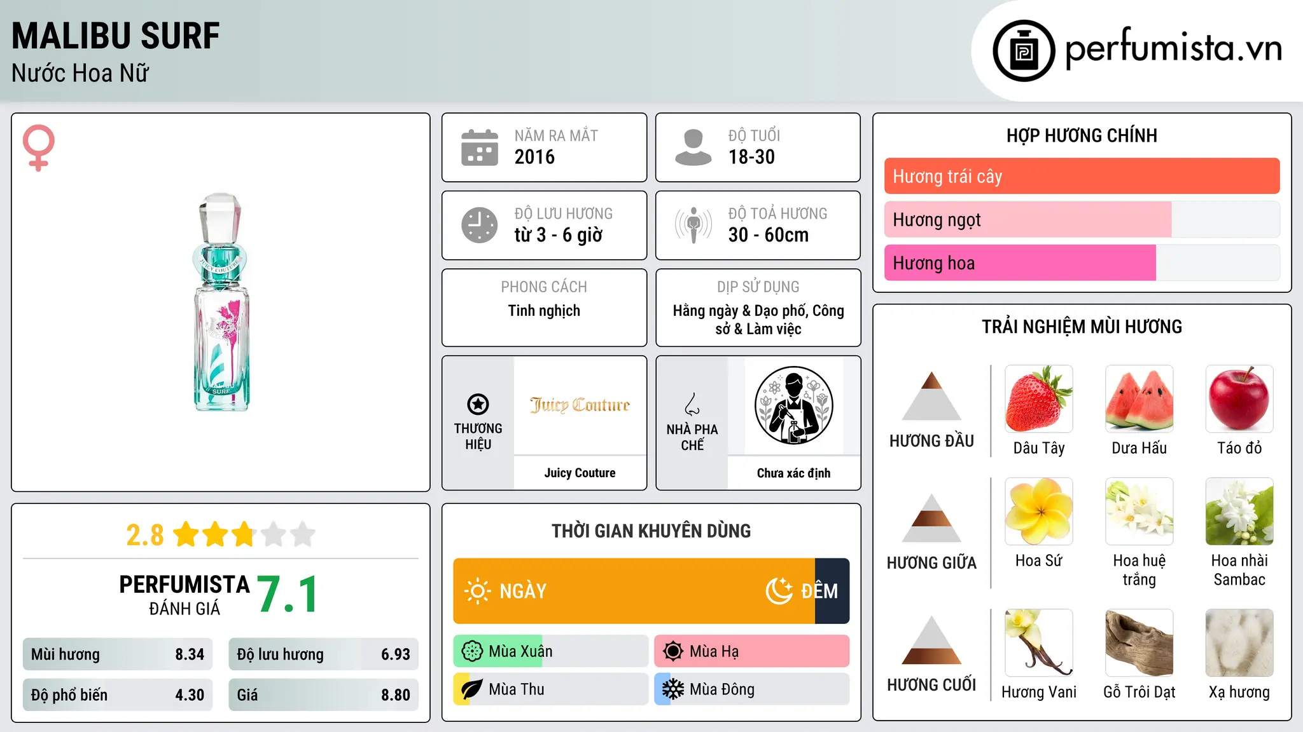The image size is (1303, 732).
Task: Click the Hương hoa accord bar
Action: coord(1082,262)
